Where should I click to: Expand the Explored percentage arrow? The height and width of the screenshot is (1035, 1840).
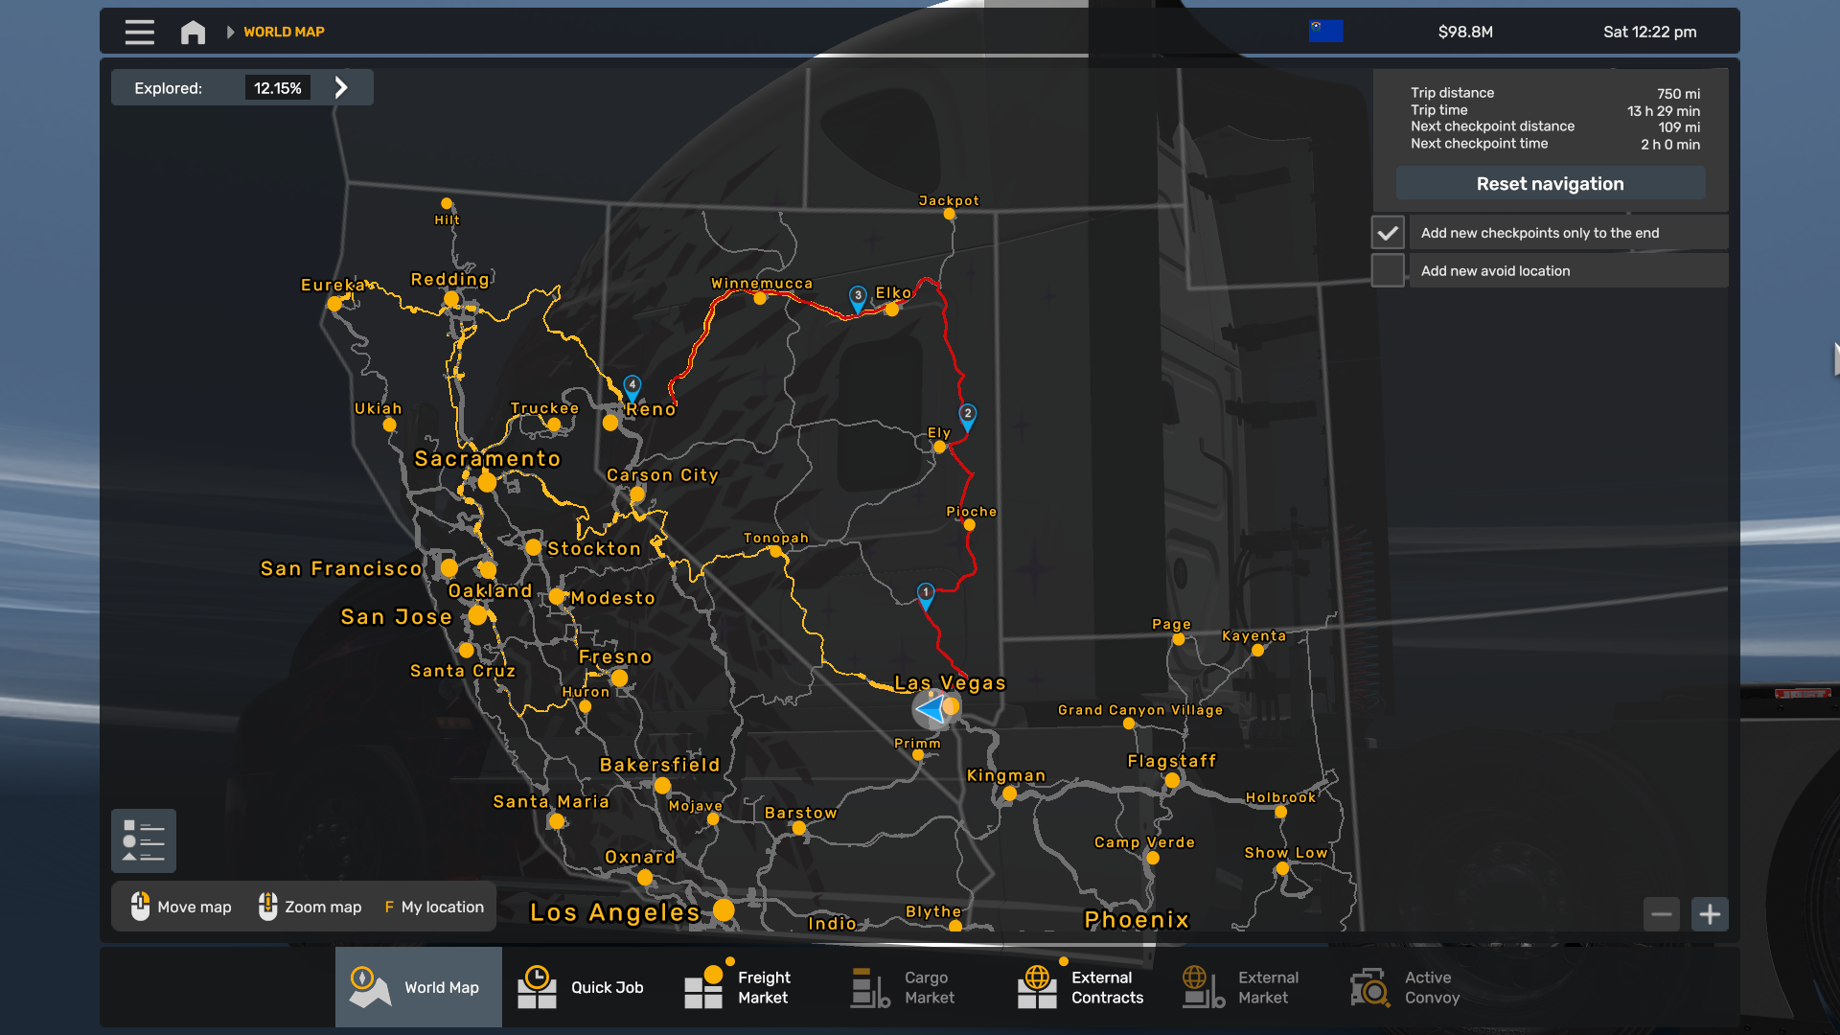(341, 88)
